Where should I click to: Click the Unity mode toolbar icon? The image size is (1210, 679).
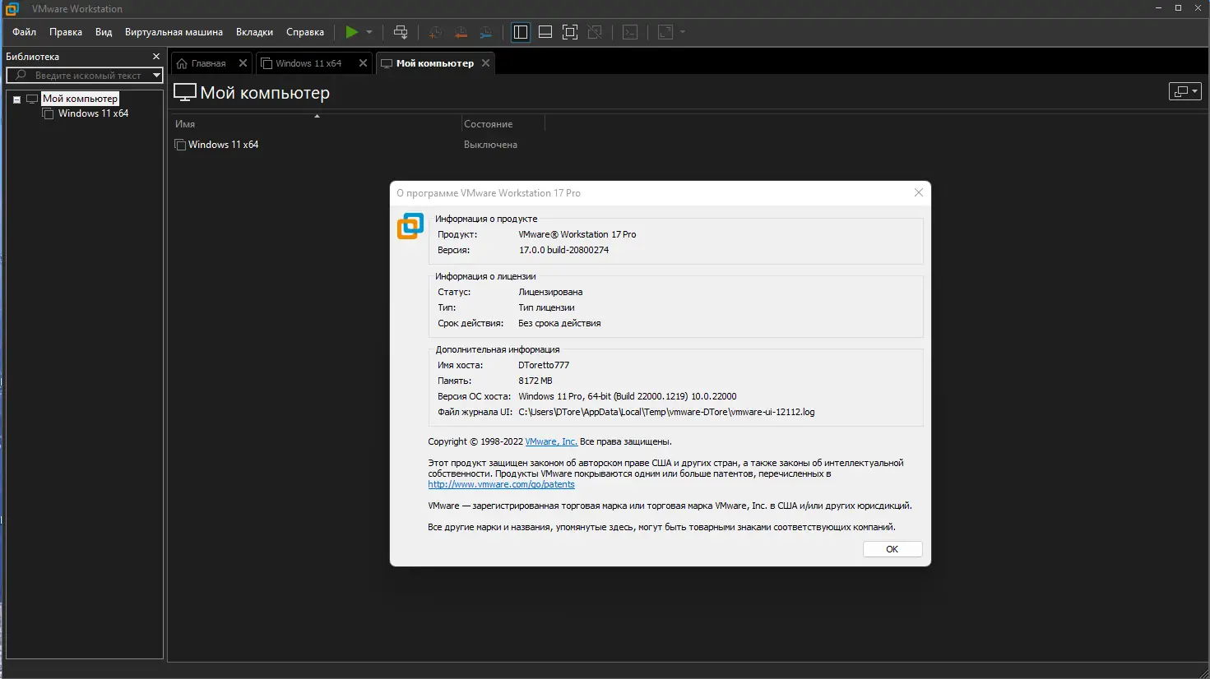(596, 32)
